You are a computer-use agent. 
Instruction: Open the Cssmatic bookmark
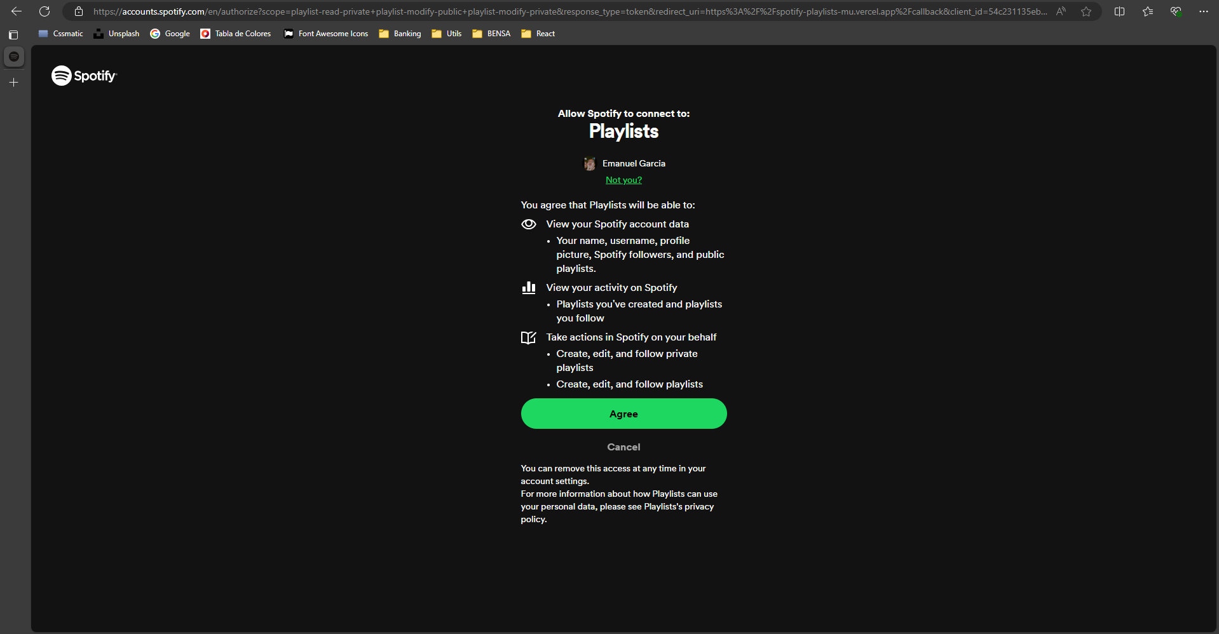coord(61,34)
